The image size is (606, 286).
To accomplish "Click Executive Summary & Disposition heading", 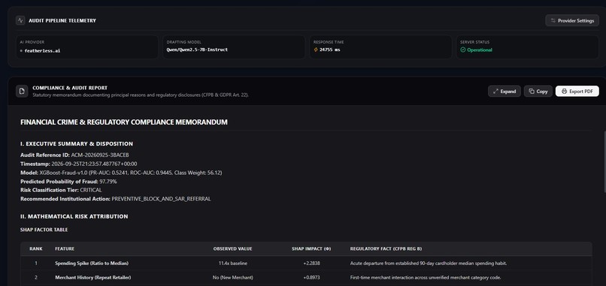I will [x=77, y=144].
